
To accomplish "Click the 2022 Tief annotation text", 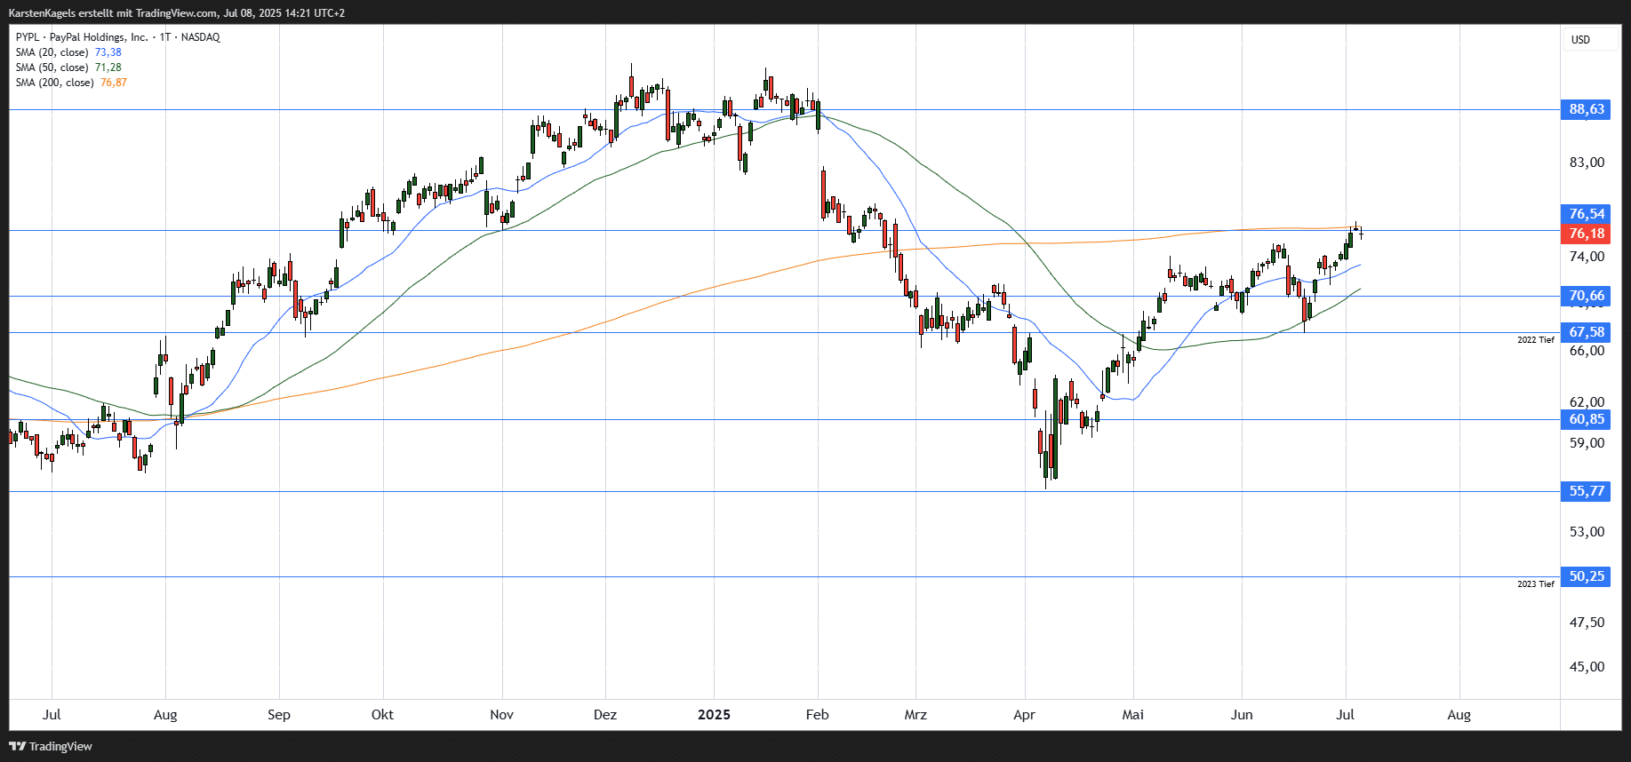I will [1536, 340].
